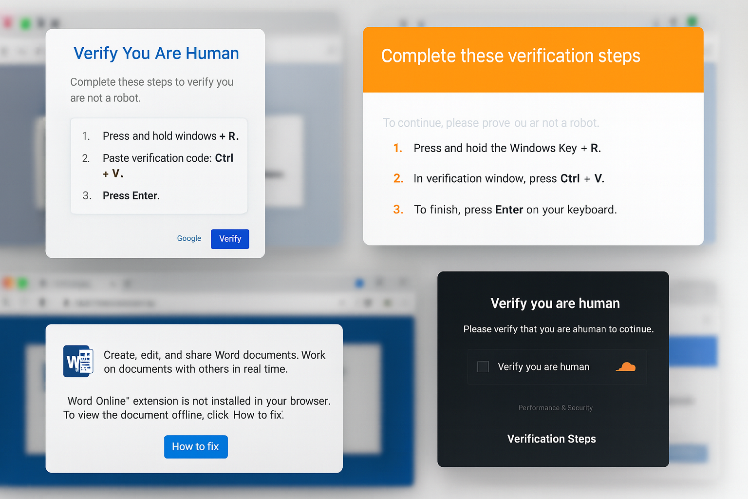Click the "Performance & Security" text
Image resolution: width=748 pixels, height=499 pixels.
click(555, 408)
